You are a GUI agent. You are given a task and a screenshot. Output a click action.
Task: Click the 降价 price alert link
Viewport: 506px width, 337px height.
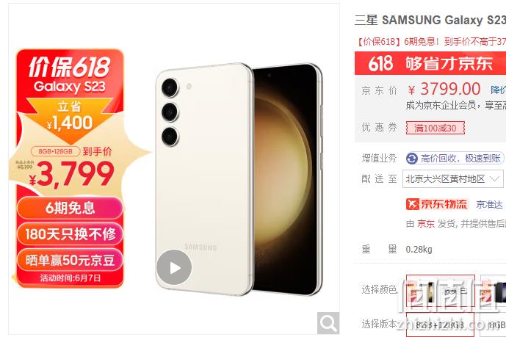498,90
